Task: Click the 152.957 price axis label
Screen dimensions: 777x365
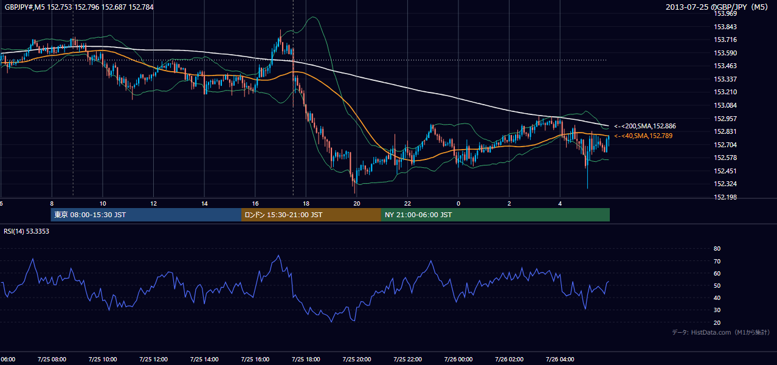Action: click(725, 119)
